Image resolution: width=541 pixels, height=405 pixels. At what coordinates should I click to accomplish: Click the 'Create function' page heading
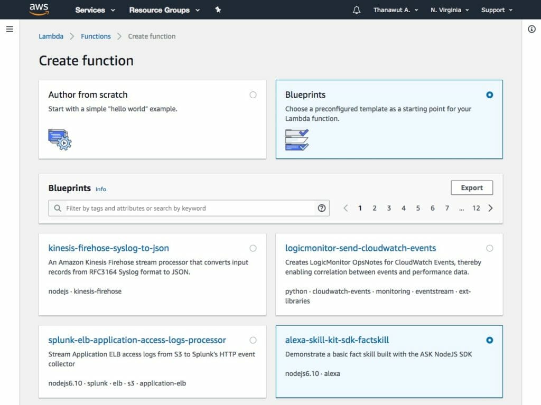pos(86,61)
